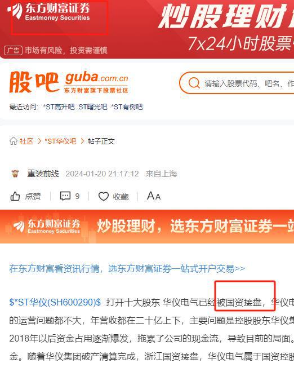This screenshot has height=381, width=294.
Task: Open comments via speech bubble icon
Action: [65, 196]
